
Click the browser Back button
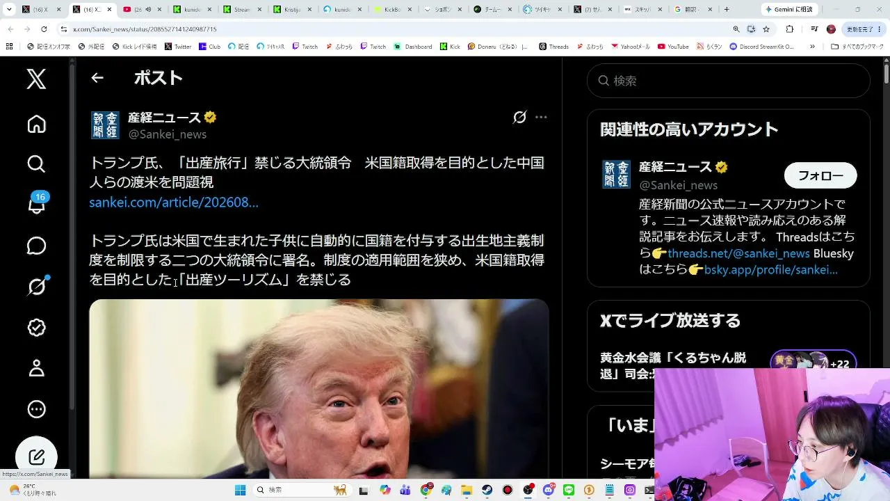click(10, 29)
